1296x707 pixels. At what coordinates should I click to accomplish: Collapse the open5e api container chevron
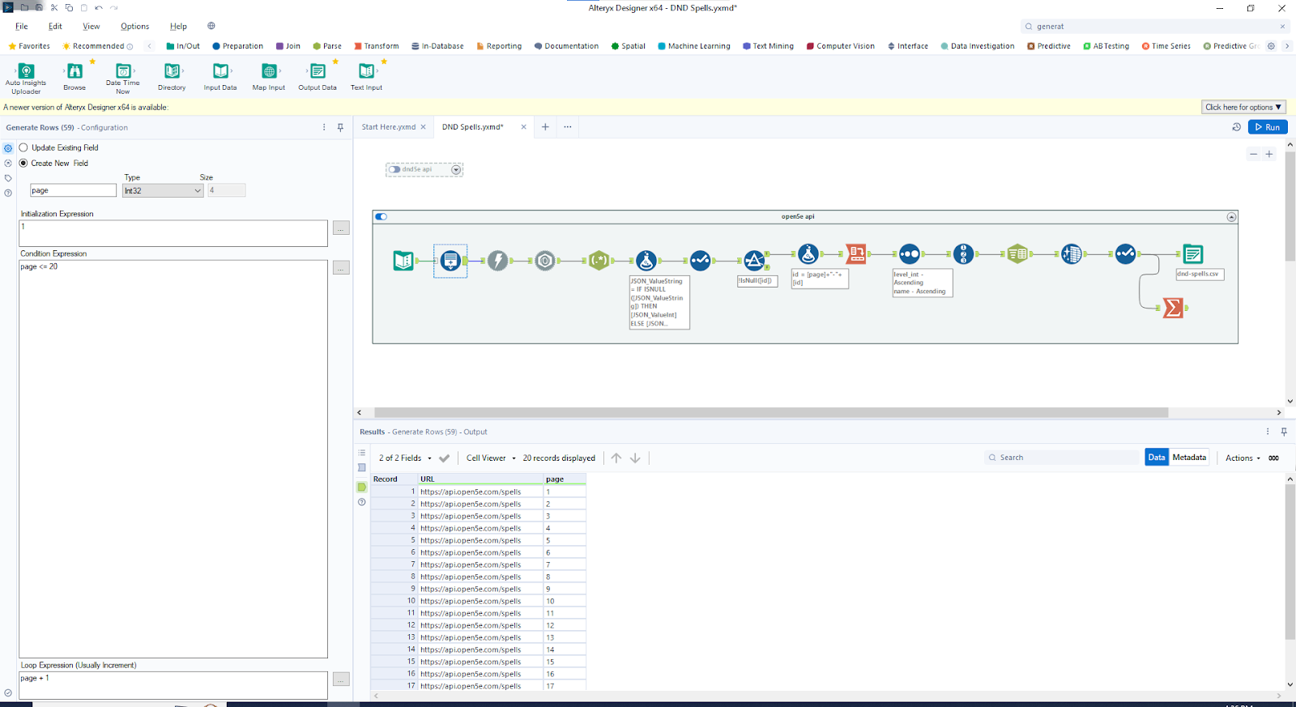click(1231, 217)
